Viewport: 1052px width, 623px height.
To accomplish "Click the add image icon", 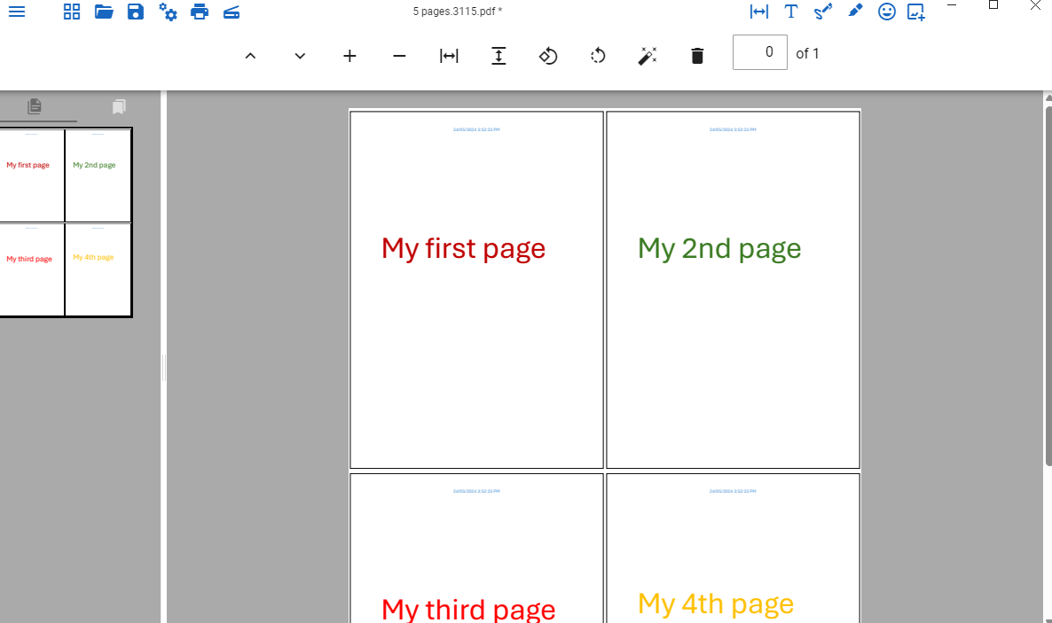I will 916,12.
